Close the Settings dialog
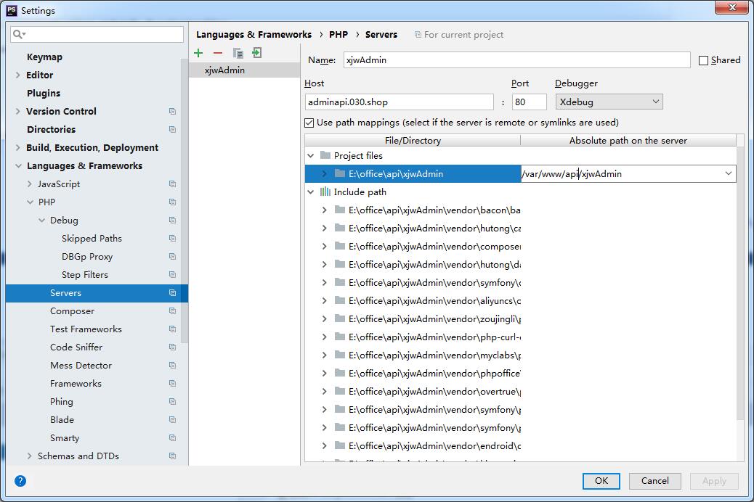The height and width of the screenshot is (502, 754). (732, 7)
